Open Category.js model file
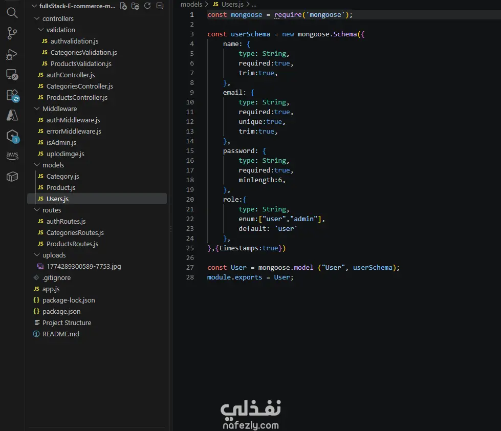 tap(62, 177)
